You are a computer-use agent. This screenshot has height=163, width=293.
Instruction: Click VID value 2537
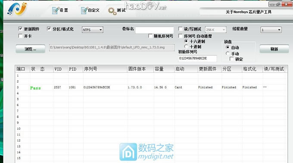(x=57, y=87)
